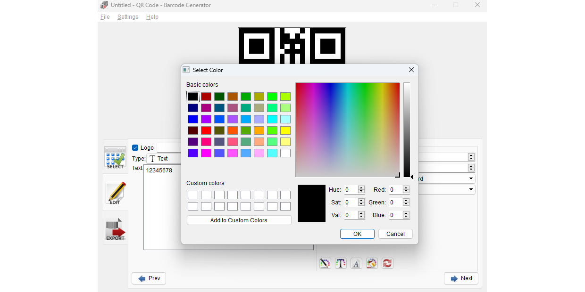
Task: Click the text color 'T' icon
Action: pos(341,263)
